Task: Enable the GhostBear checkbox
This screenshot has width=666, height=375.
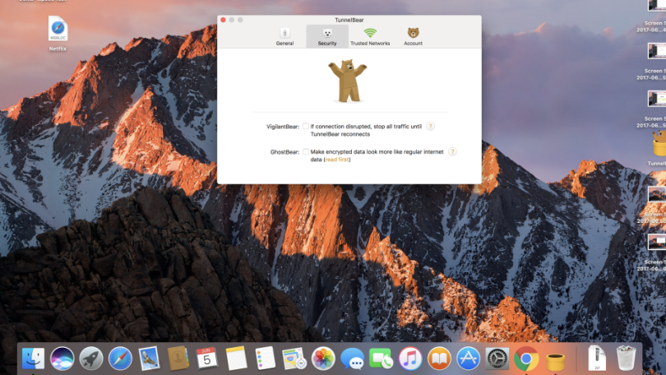Action: pyautogui.click(x=306, y=151)
